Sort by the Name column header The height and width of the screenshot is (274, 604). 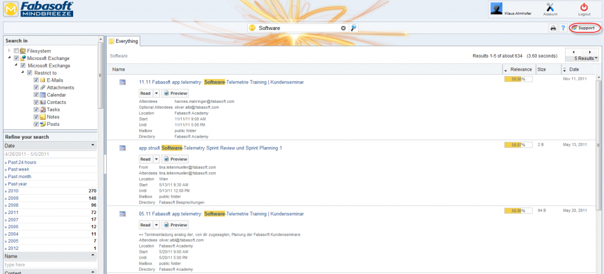pyautogui.click(x=119, y=69)
